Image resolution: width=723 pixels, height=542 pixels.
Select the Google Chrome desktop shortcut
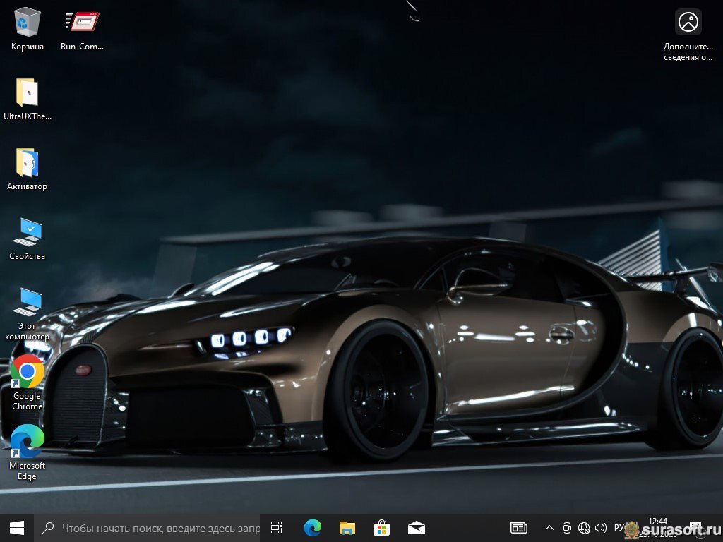28,383
